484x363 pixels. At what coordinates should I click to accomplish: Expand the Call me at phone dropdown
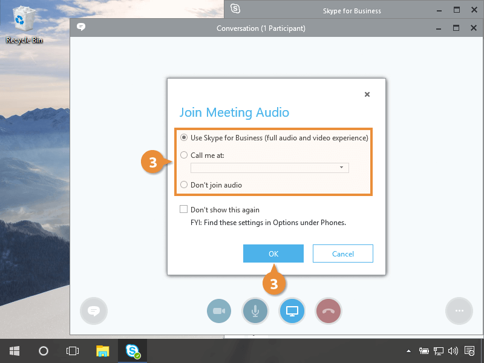pyautogui.click(x=341, y=168)
